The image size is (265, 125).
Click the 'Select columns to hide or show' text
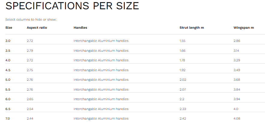[x=31, y=19]
